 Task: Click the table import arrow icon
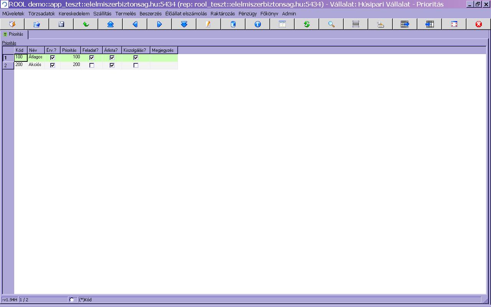430,24
